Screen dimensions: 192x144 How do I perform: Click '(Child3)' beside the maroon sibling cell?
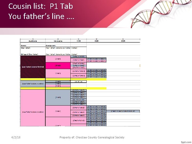58,73
